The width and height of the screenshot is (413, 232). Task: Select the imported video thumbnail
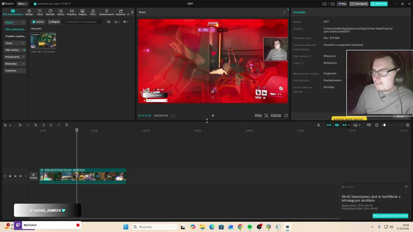point(43,40)
